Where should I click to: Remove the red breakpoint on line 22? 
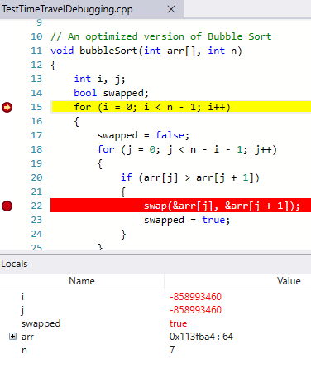point(7,206)
